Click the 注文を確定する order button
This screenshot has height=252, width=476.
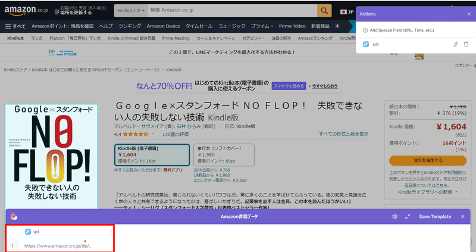point(428,160)
